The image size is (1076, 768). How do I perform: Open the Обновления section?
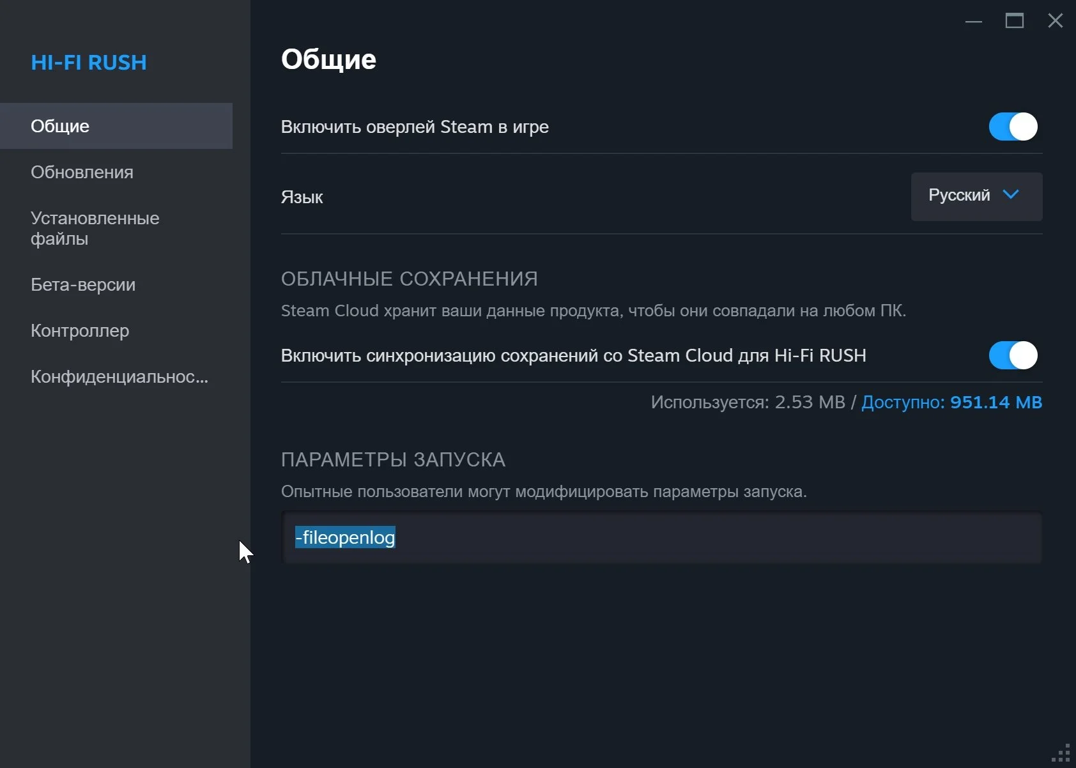coord(116,172)
